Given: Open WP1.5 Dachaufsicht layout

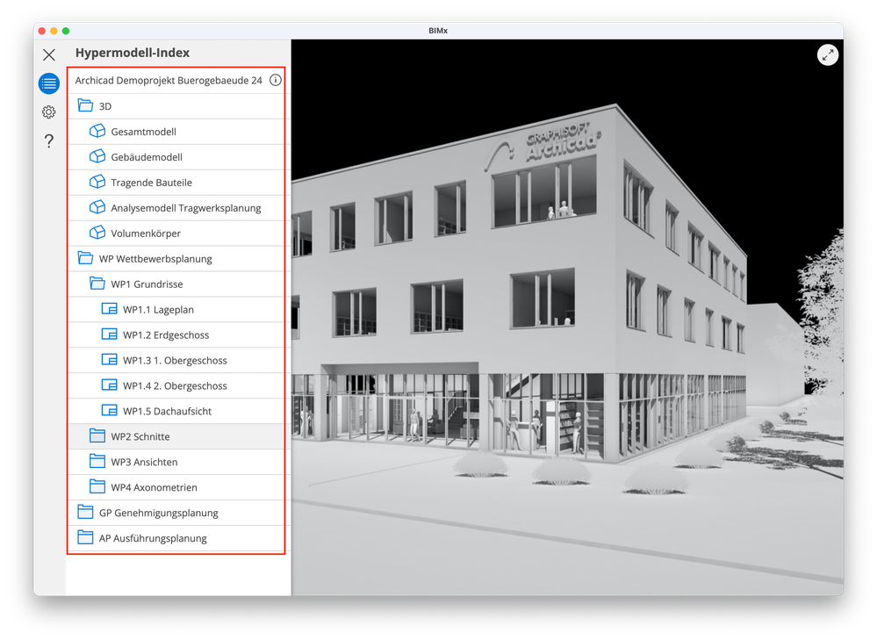Looking at the screenshot, I should pos(167,412).
